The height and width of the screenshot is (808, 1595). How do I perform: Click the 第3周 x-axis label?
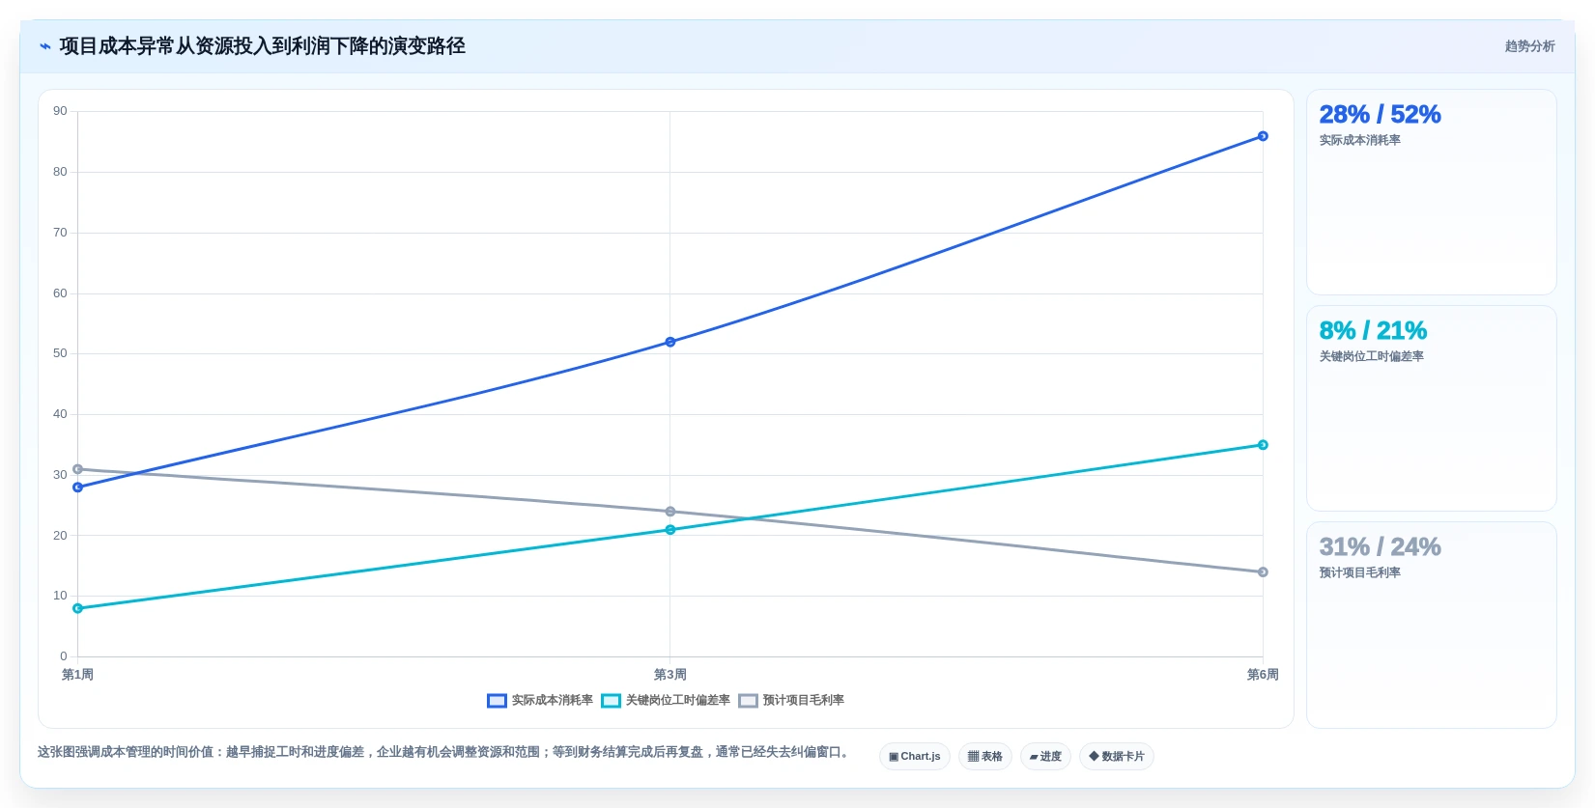click(670, 675)
